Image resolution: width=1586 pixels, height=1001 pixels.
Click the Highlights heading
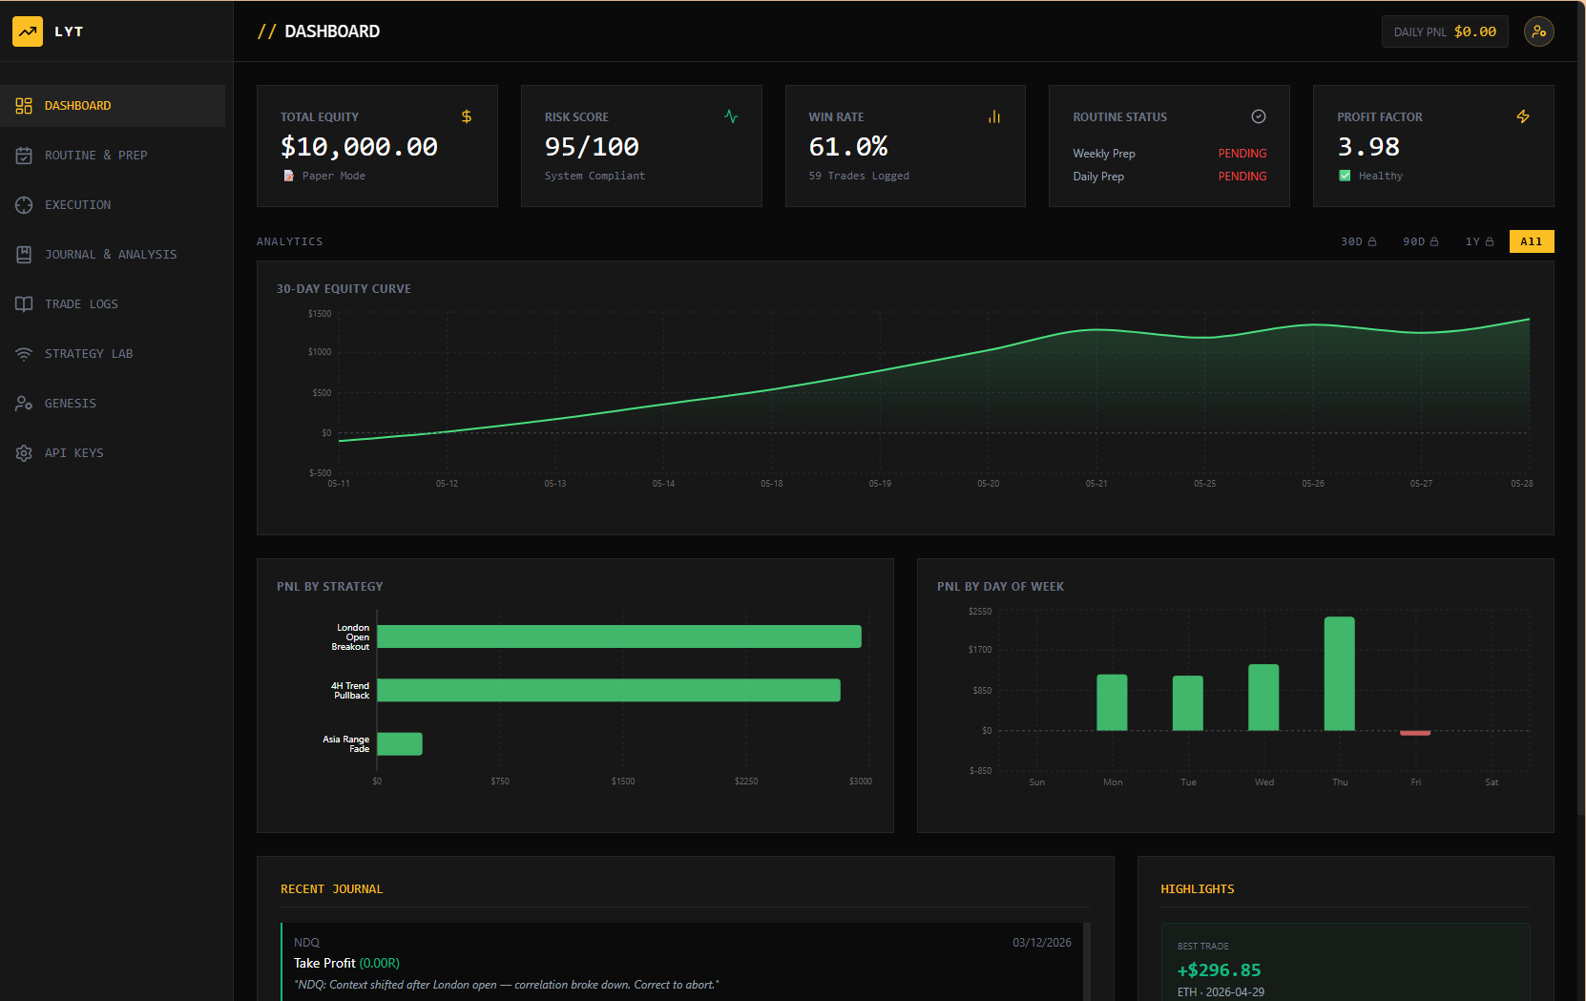coord(1198,889)
